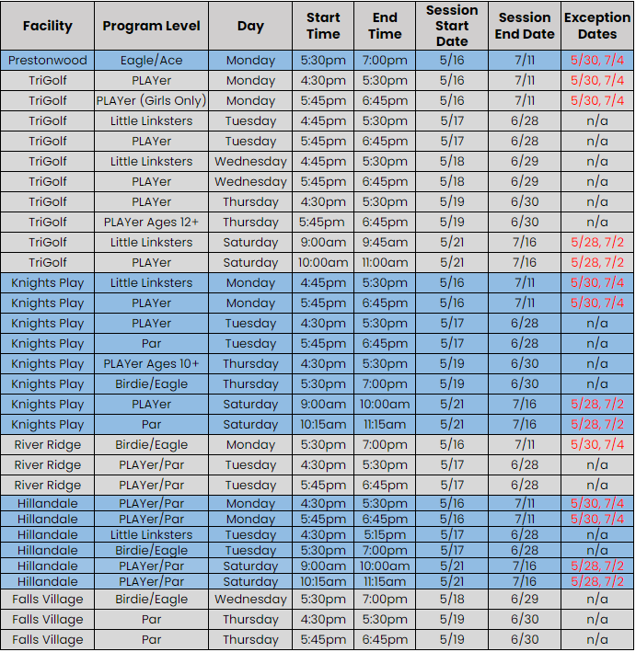
Task: Select the Eagle/Ace program level cell
Action: [x=151, y=61]
